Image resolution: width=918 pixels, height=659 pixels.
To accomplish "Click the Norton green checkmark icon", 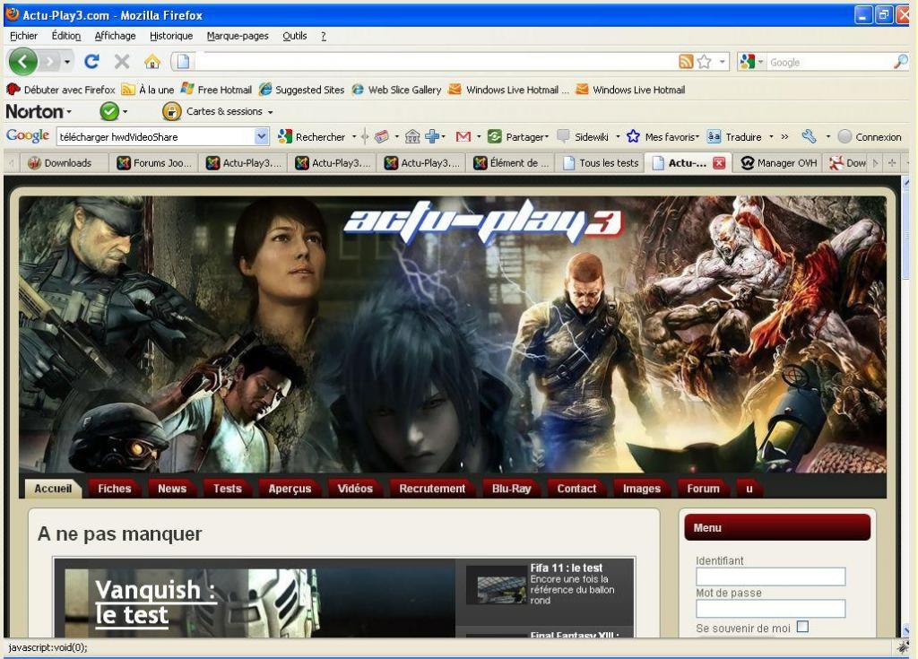I will 108,111.
